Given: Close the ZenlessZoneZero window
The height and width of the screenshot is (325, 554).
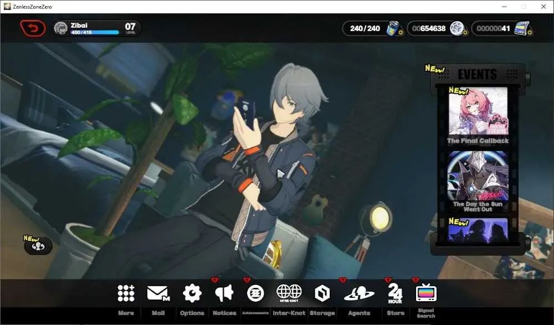Looking at the screenshot, I should (543, 7).
